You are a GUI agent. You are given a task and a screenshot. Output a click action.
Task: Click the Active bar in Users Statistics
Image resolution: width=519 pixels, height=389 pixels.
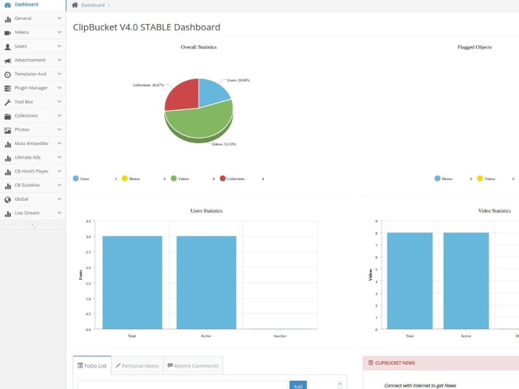206,283
